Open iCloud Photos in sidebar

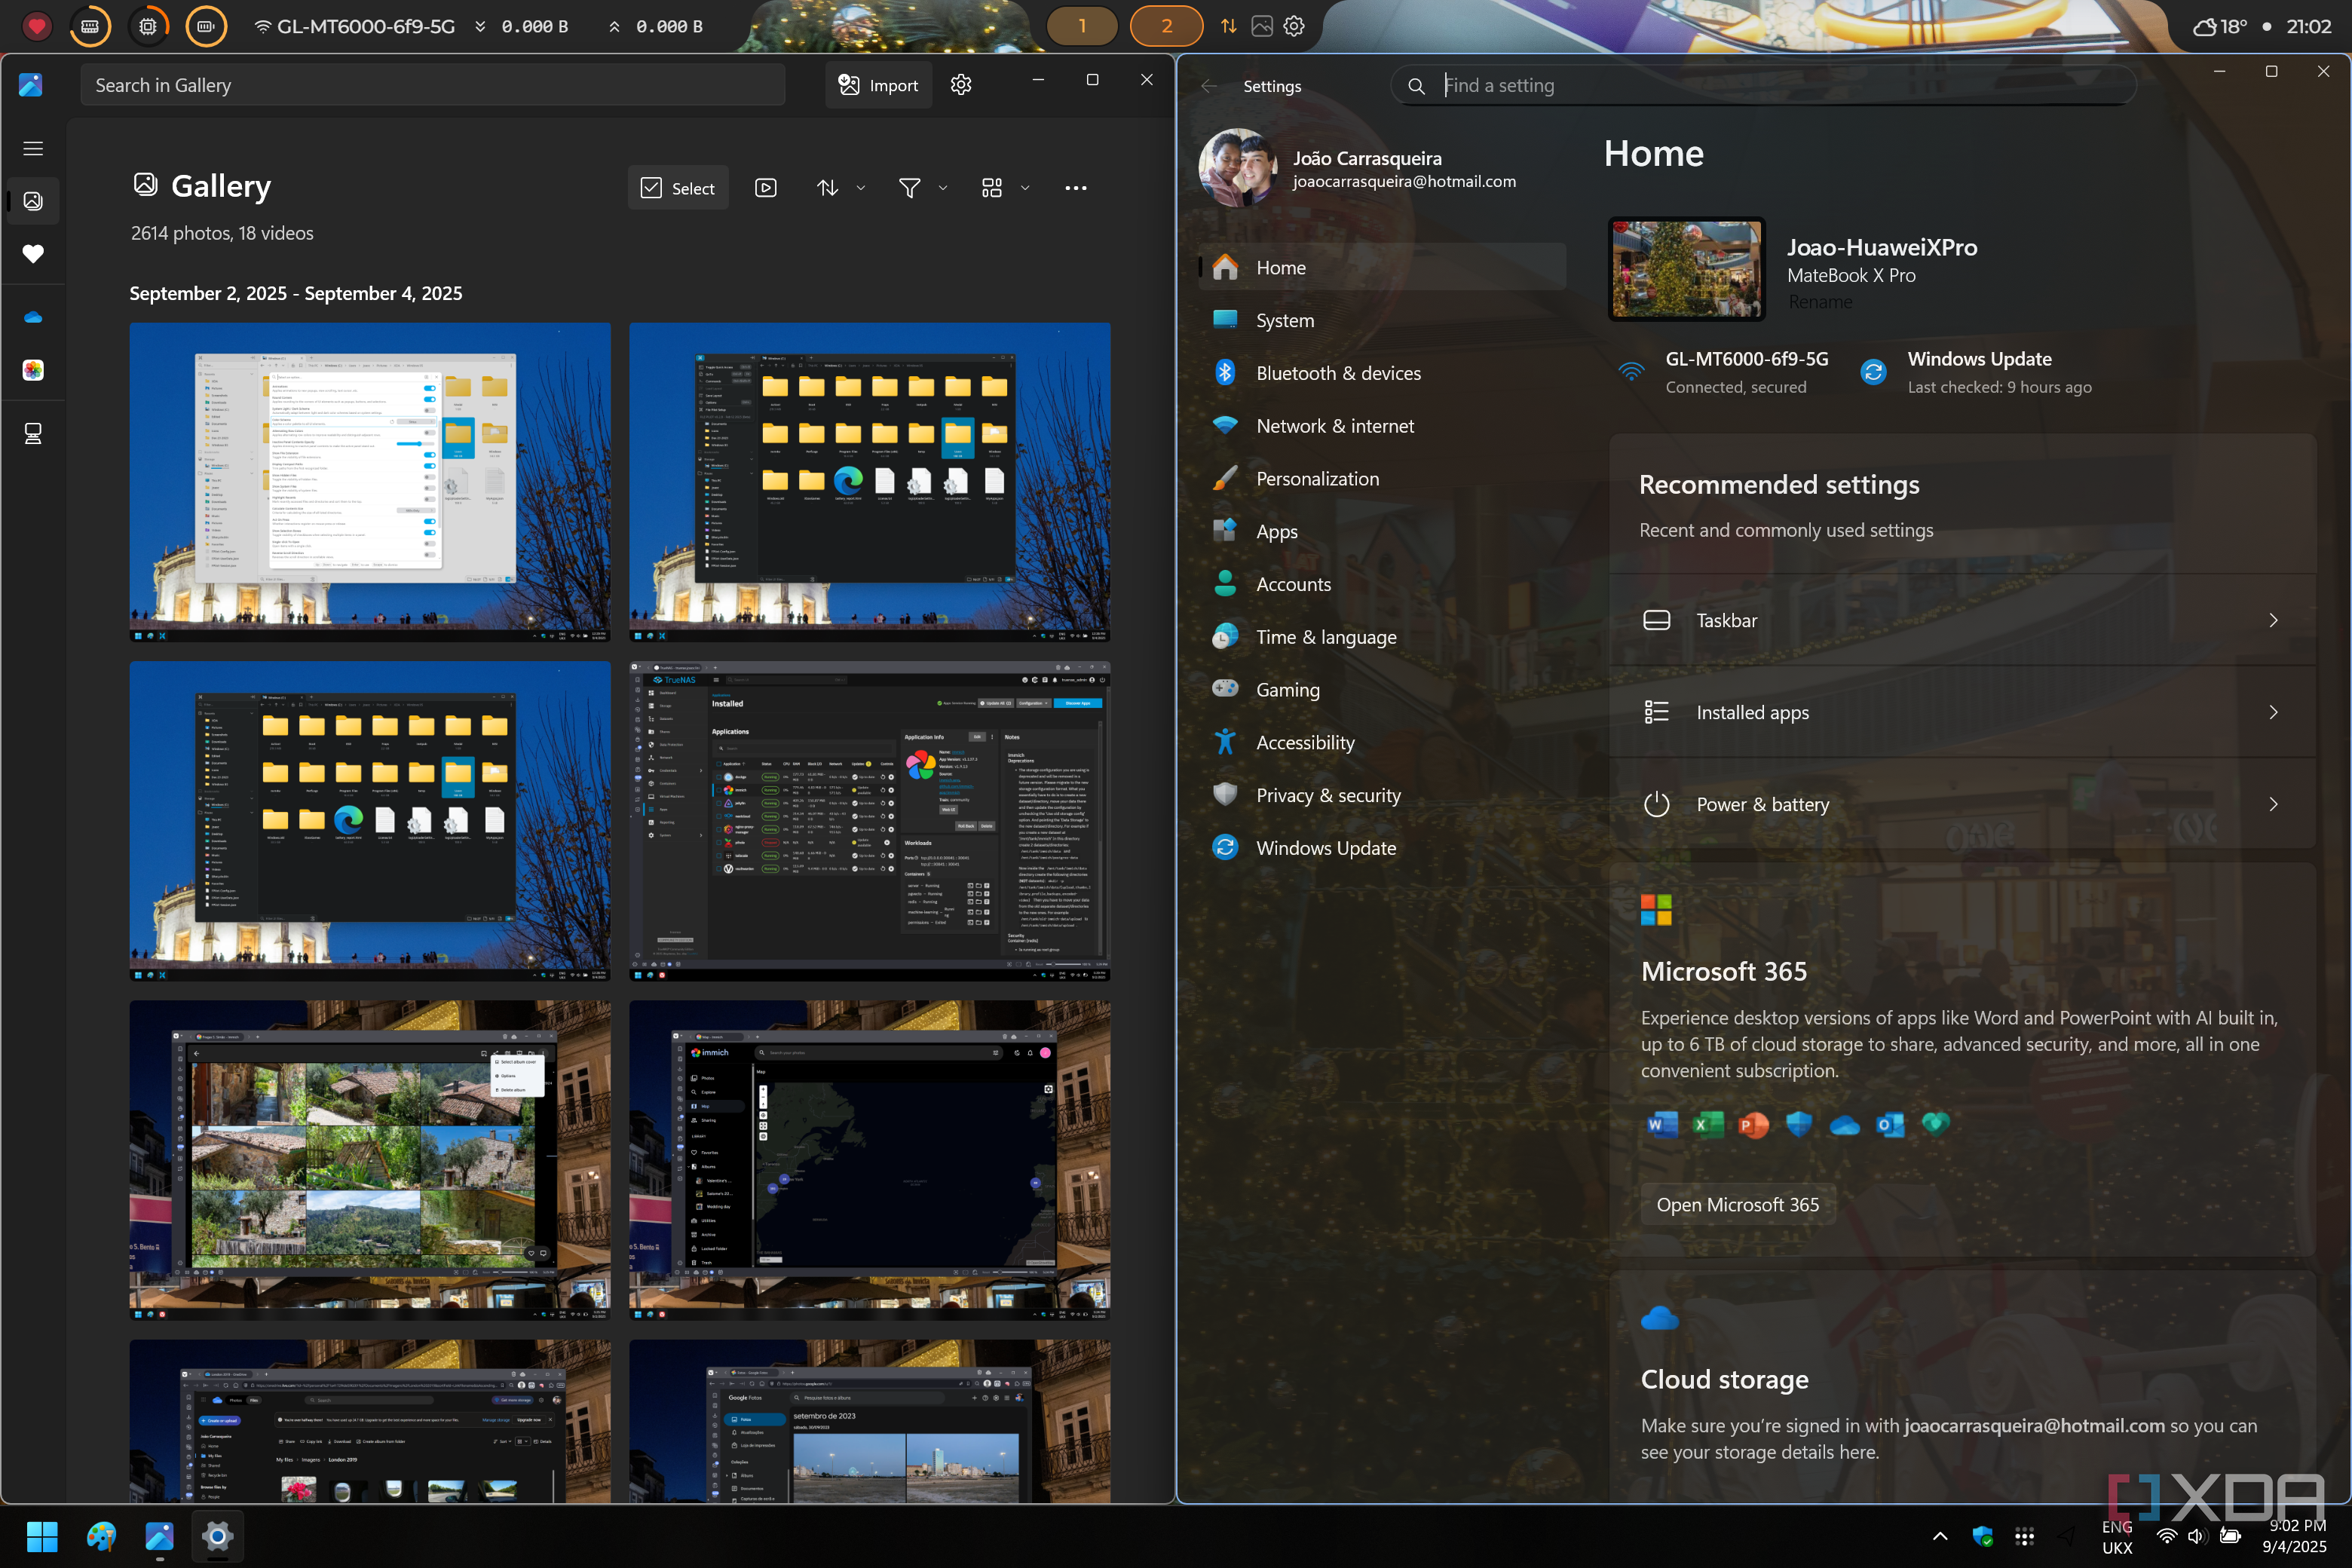pos(33,370)
